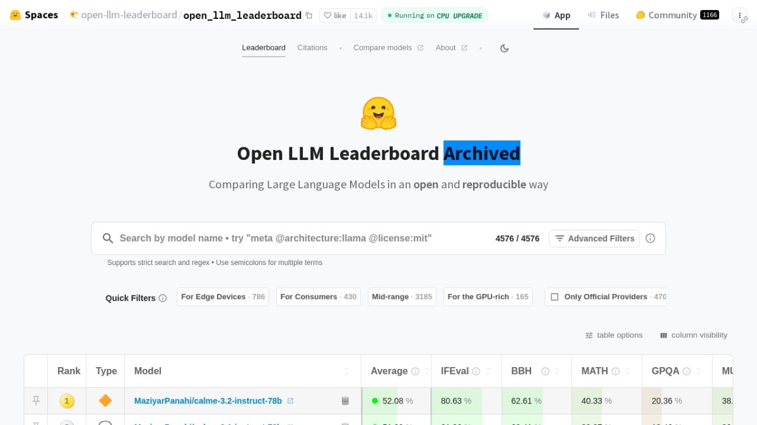This screenshot has height=425, width=757.
Task: Click the 52.08 % average score cell
Action: 396,400
